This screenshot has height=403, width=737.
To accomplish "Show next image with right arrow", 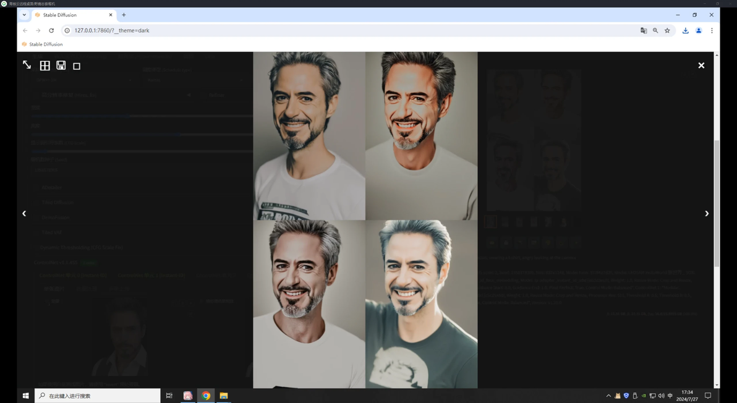I will 707,213.
